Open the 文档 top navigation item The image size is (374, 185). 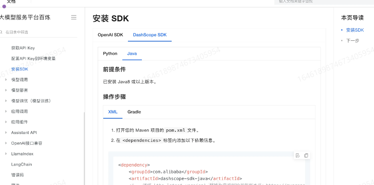tap(11, 2)
